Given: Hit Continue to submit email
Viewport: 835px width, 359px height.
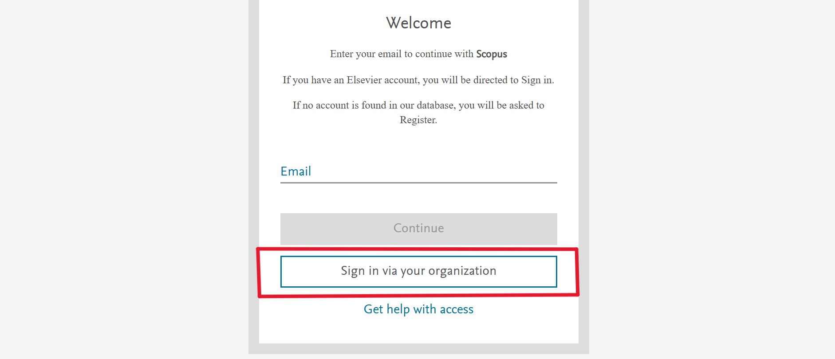Looking at the screenshot, I should 418,229.
